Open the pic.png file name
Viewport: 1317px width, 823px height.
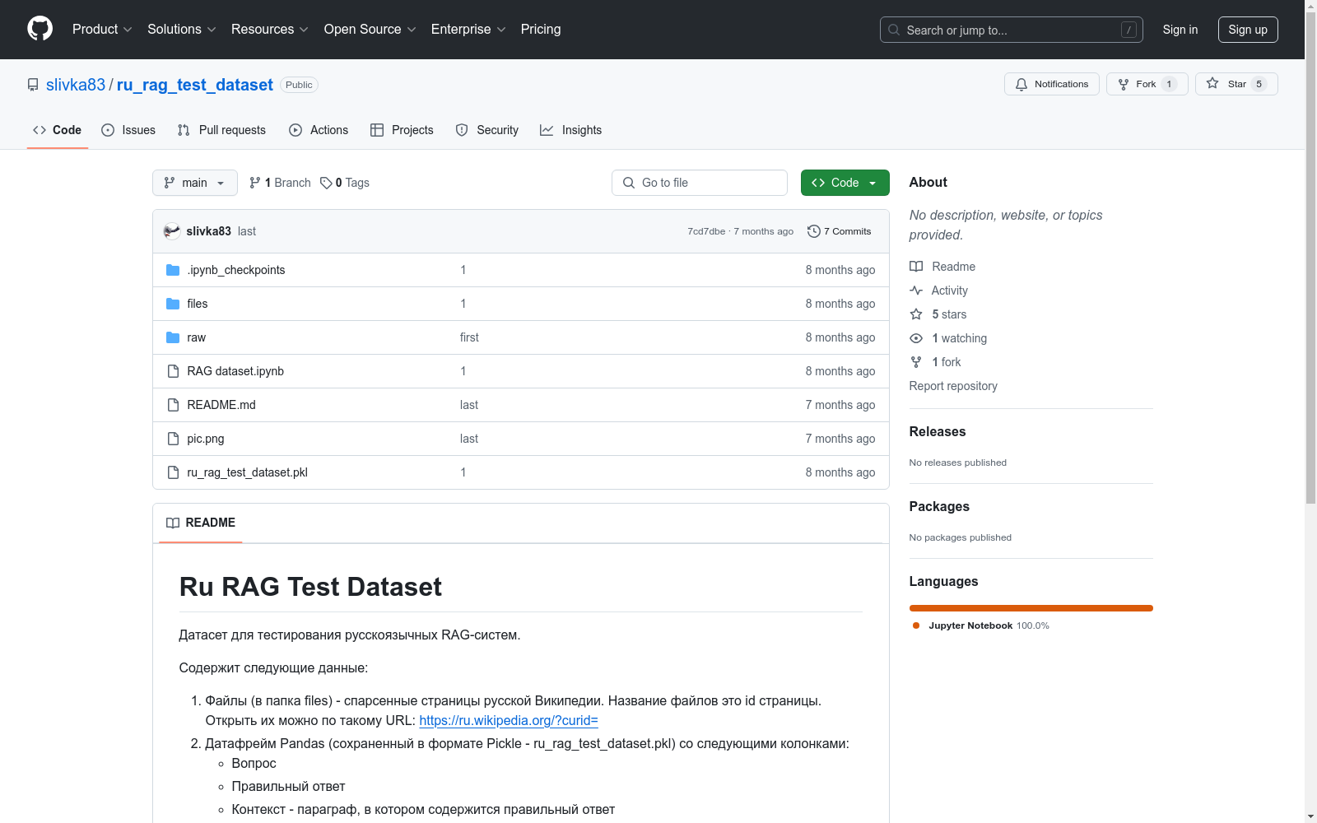click(206, 439)
